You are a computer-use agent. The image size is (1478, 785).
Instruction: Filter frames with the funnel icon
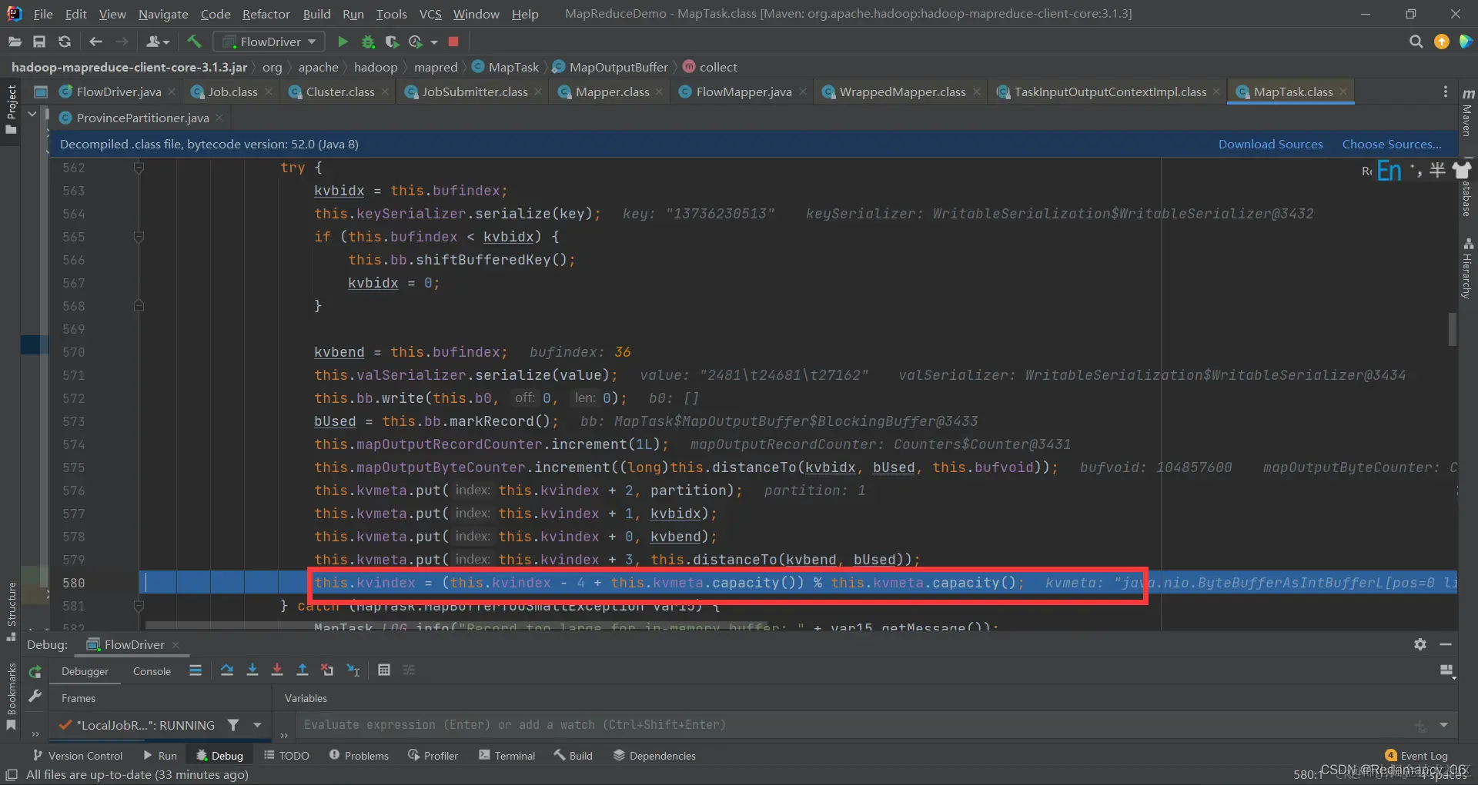(x=233, y=725)
